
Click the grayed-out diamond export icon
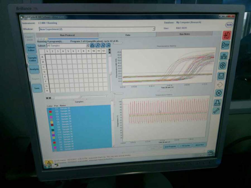point(220,85)
